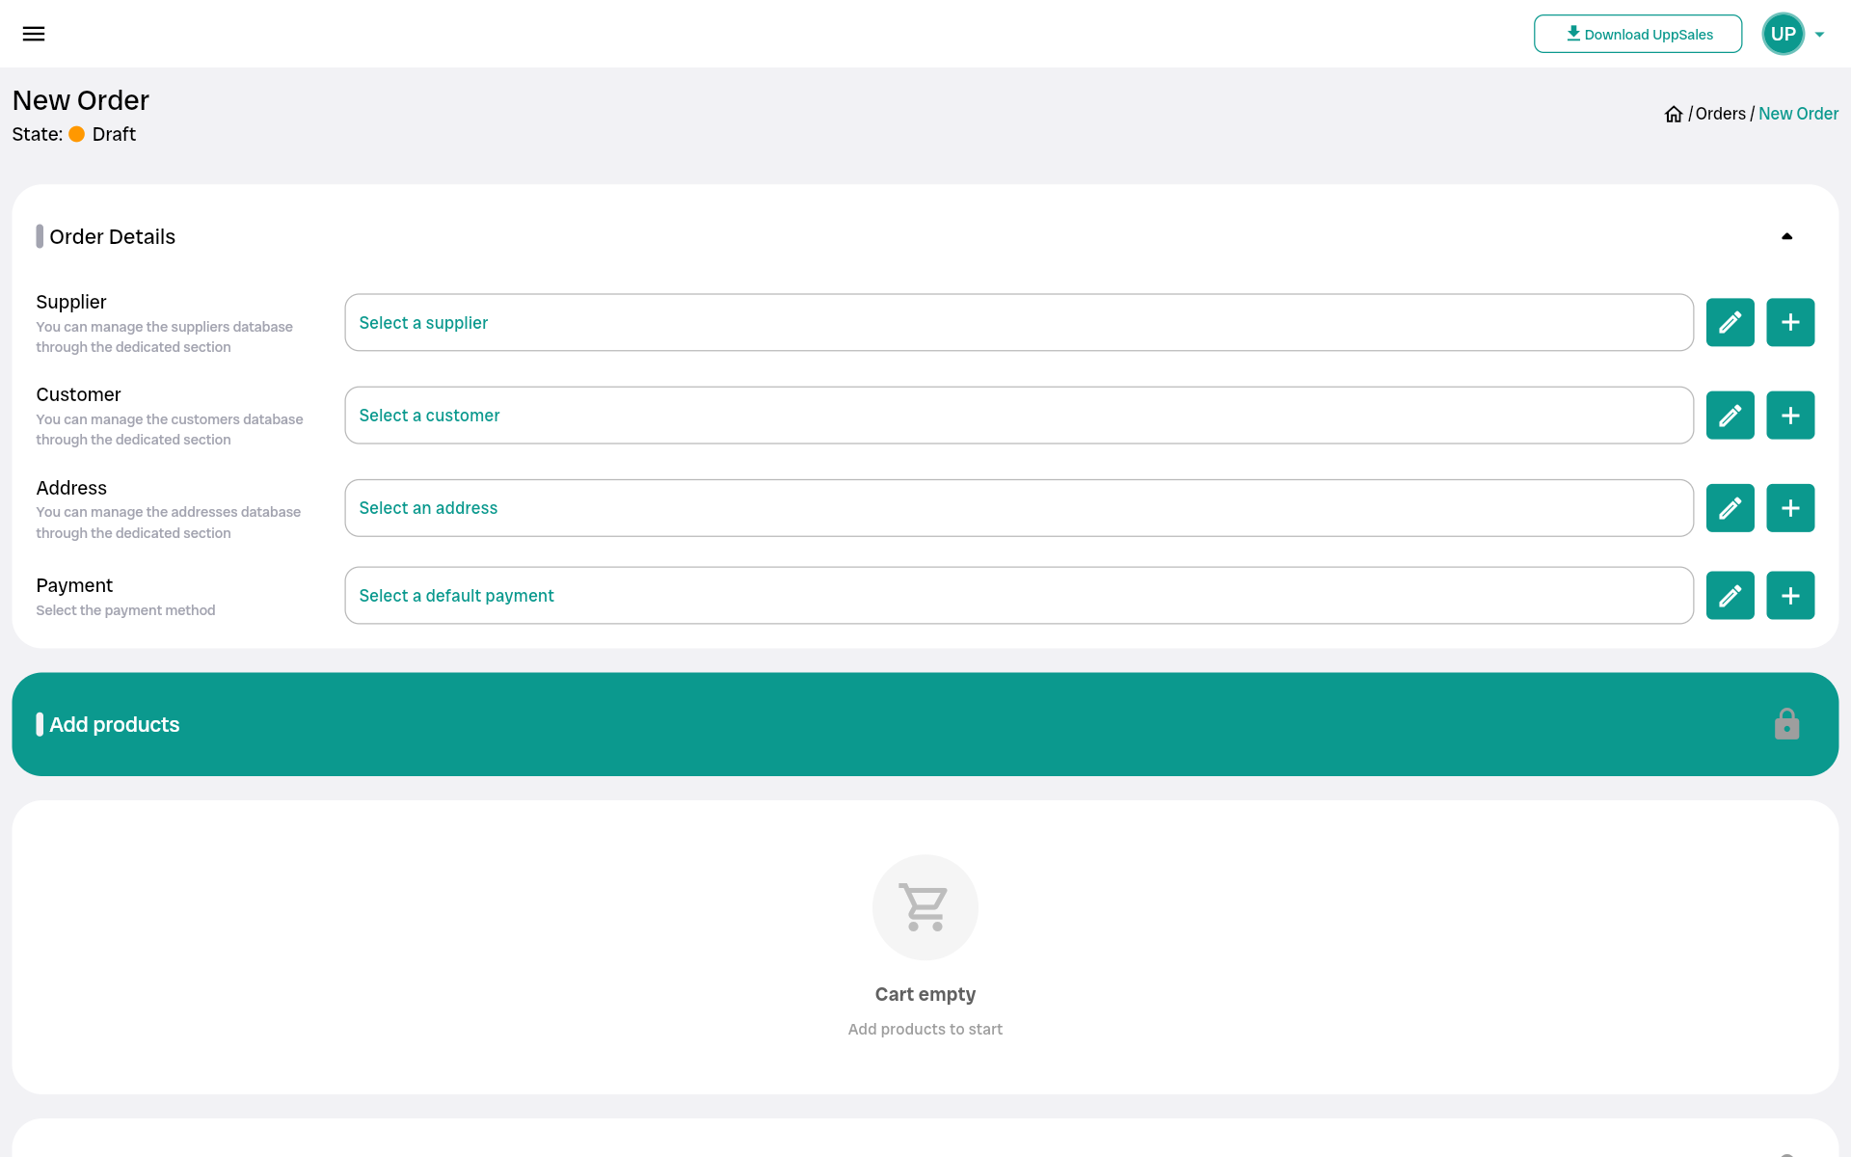The height and width of the screenshot is (1157, 1851).
Task: Navigate to Orders breadcrumb link
Action: [x=1720, y=114]
